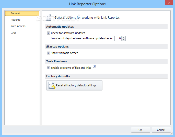Disable Enable previews of files and links
This screenshot has height=137, width=175.
(48, 68)
